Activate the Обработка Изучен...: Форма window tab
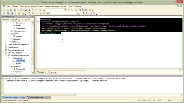The image size is (184, 103). pos(14,97)
